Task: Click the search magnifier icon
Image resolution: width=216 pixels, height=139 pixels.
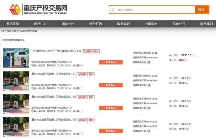Action: click(113, 10)
